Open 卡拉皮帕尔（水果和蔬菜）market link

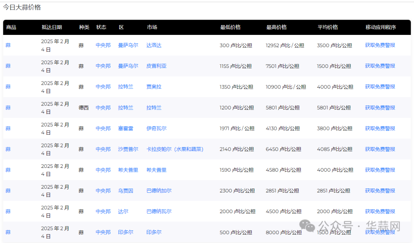175,149
